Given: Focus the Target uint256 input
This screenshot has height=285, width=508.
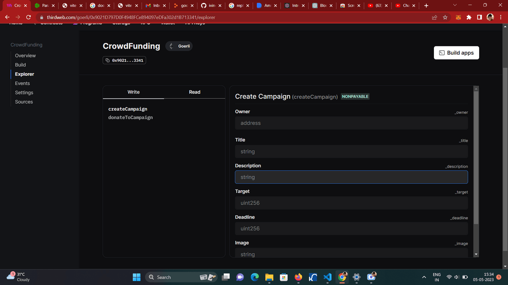Looking at the screenshot, I should (x=351, y=203).
